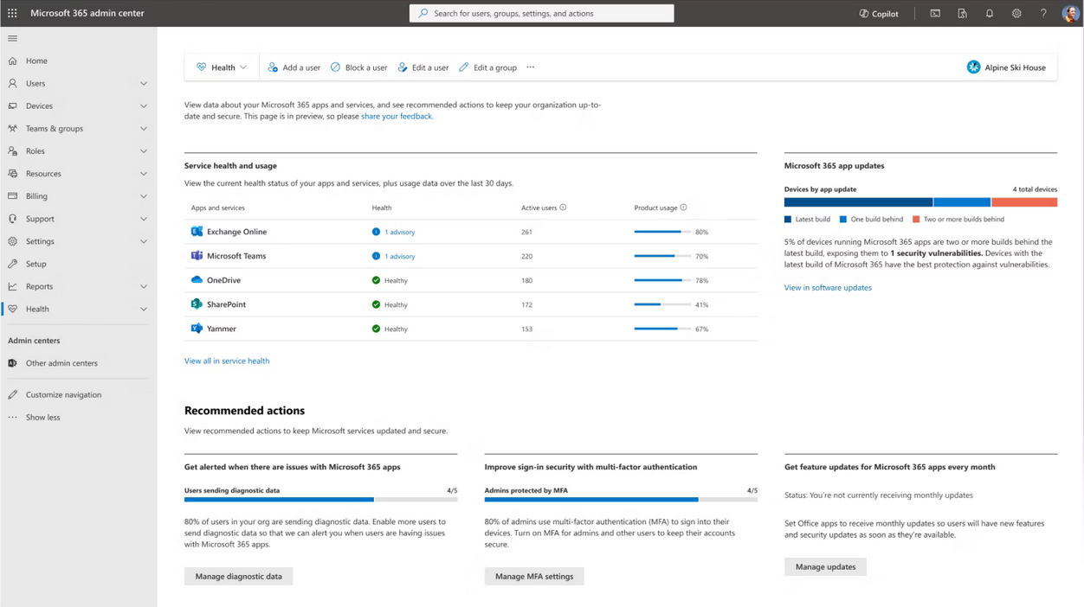The height and width of the screenshot is (607, 1084).
Task: Click the SharePoint app icon
Action: pyautogui.click(x=197, y=304)
